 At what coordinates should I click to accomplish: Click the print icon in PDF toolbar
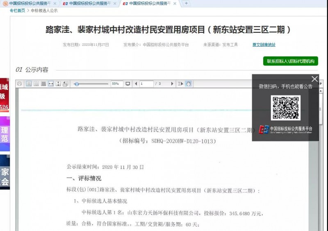pos(19,84)
